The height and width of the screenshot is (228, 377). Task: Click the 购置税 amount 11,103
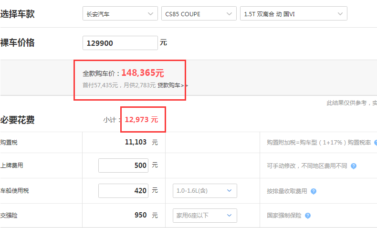pyautogui.click(x=136, y=142)
